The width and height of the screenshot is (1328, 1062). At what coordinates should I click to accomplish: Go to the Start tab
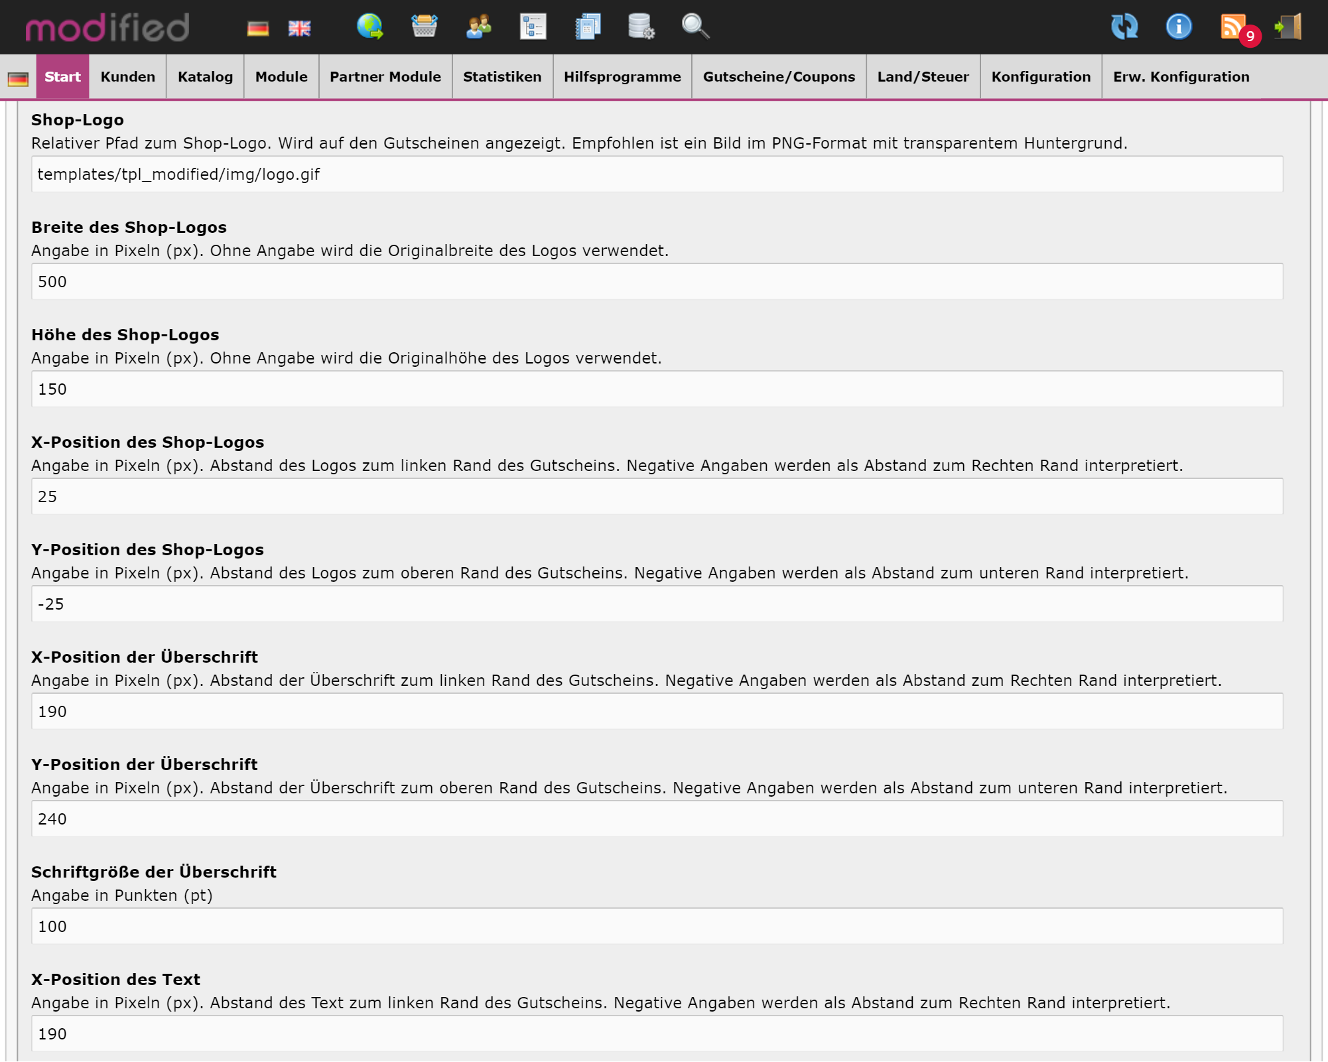(62, 77)
